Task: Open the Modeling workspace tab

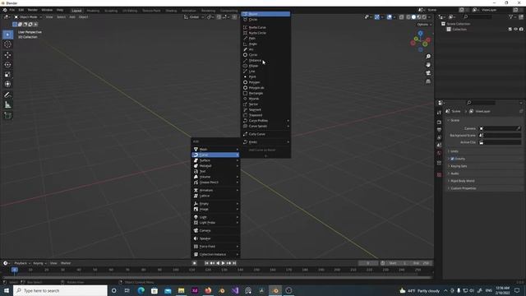Action: click(93, 11)
